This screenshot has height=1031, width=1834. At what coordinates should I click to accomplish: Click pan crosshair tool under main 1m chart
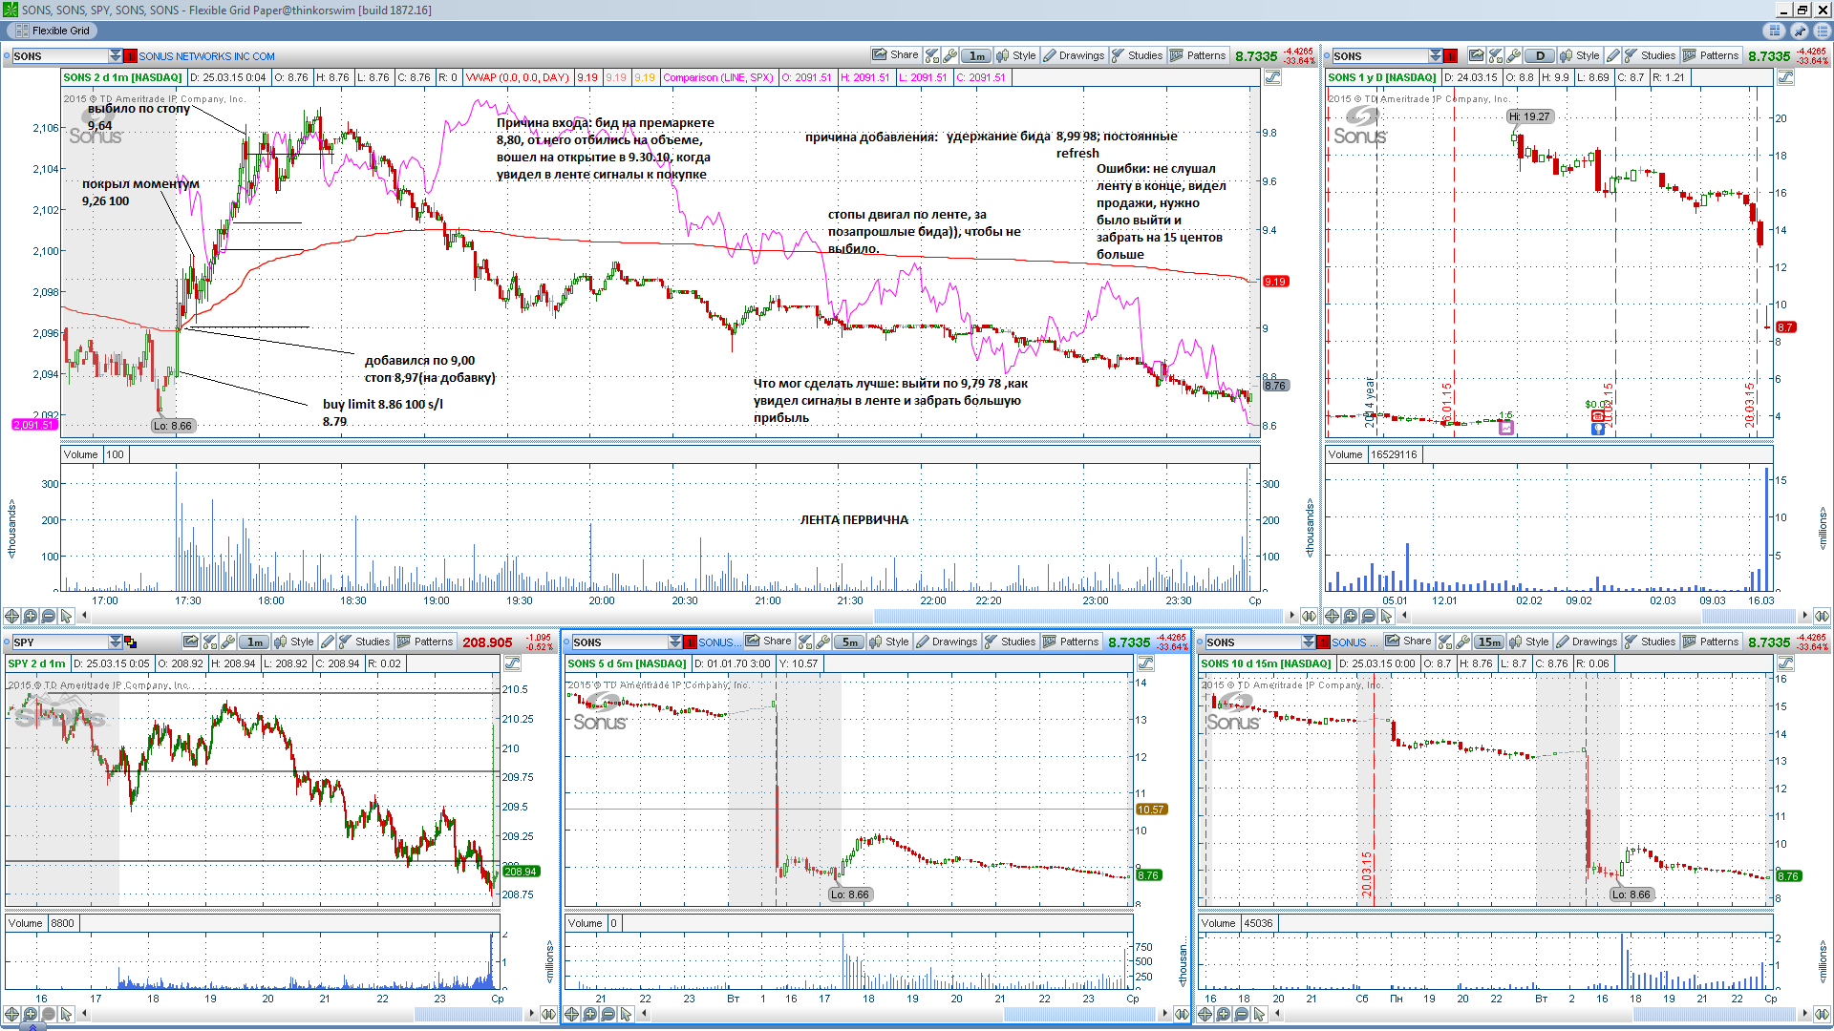[x=12, y=616]
